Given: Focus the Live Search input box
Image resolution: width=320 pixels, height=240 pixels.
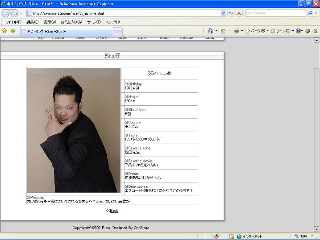Looking at the screenshot, I should pyautogui.click(x=275, y=13).
